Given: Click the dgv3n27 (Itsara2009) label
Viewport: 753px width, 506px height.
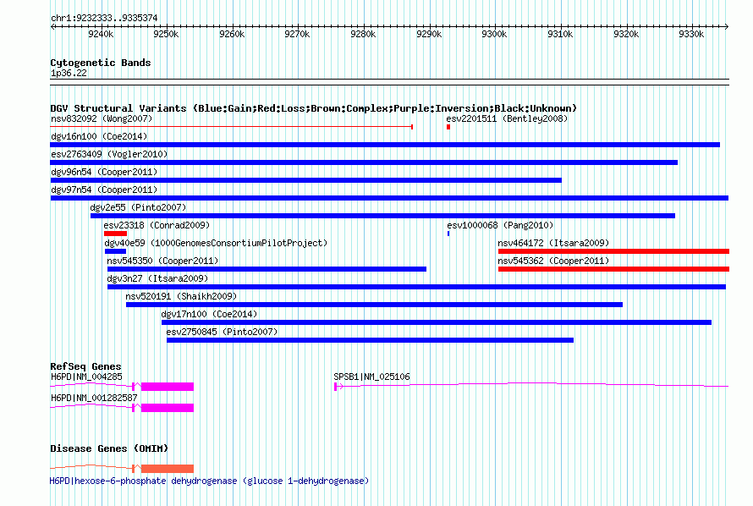Looking at the screenshot, I should [157, 278].
